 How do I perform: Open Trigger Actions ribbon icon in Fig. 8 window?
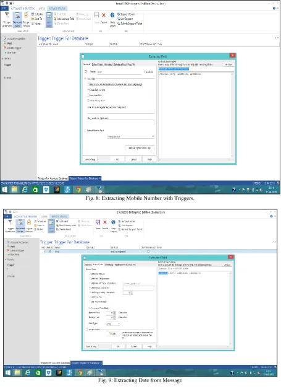[26, 15]
